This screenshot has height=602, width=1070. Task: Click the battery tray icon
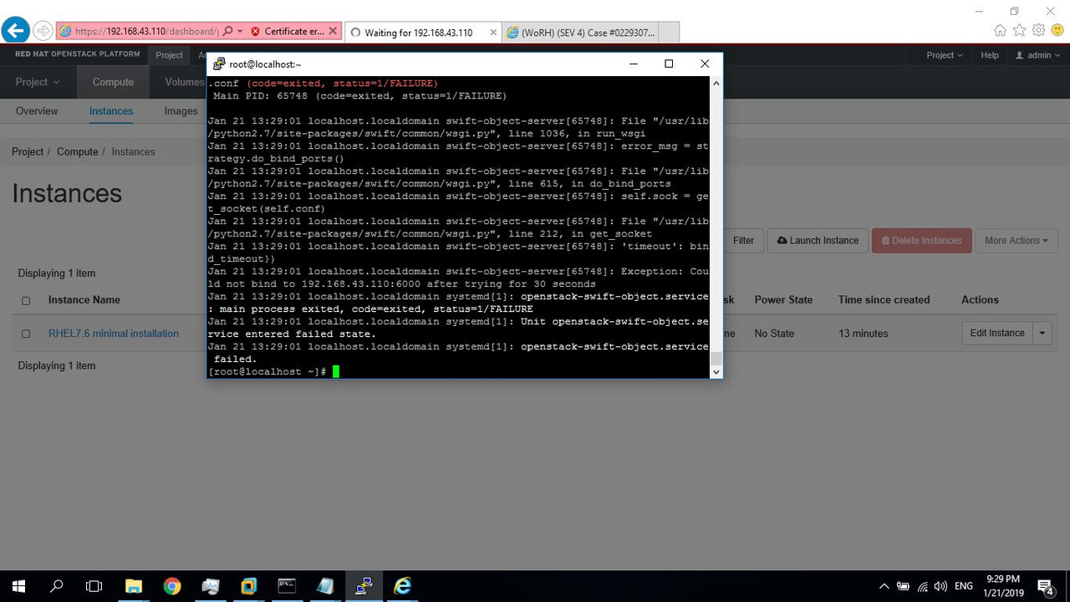coord(903,586)
